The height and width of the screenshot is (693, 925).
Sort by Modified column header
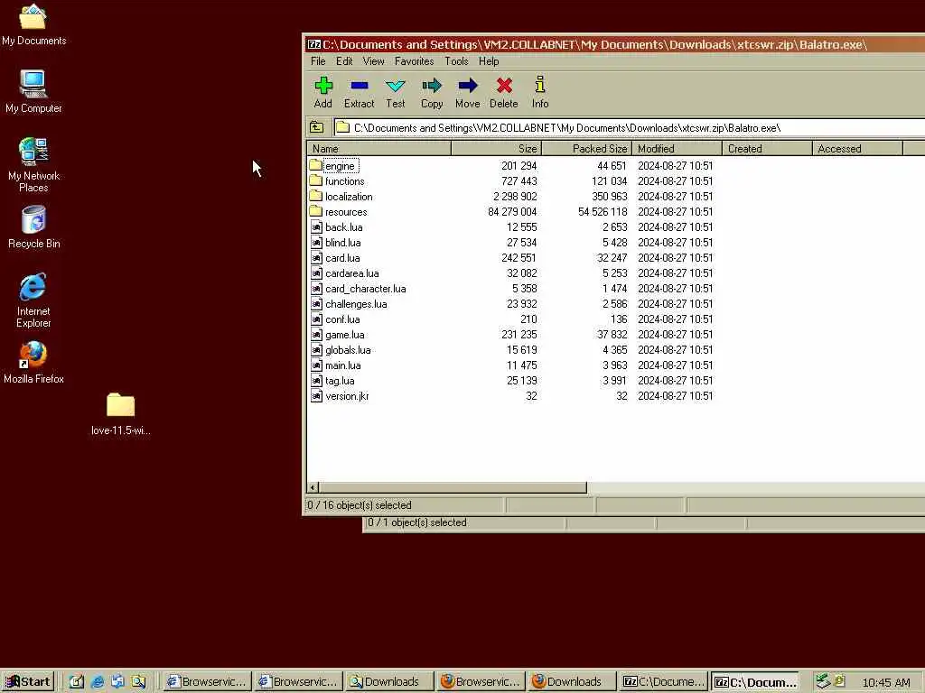(677, 149)
